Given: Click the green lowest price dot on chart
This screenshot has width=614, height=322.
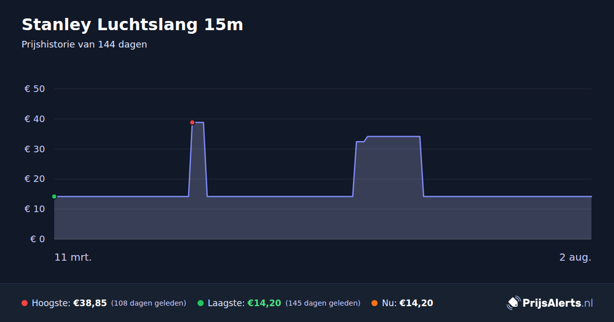Looking at the screenshot, I should coord(54,197).
